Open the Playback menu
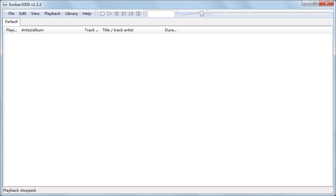 pyautogui.click(x=53, y=13)
